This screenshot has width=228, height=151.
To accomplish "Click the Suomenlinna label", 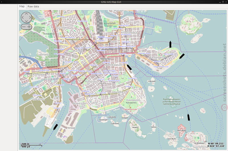I will point(200,147).
